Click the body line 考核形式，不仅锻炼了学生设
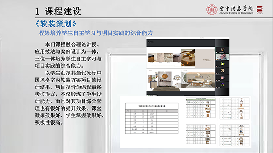The height and width of the screenshot is (153, 273). (68, 94)
